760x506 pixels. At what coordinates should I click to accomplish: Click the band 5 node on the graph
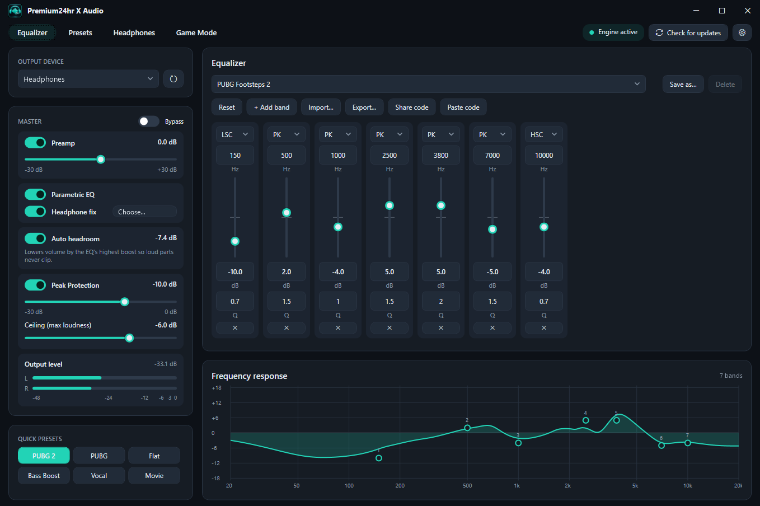tap(617, 420)
